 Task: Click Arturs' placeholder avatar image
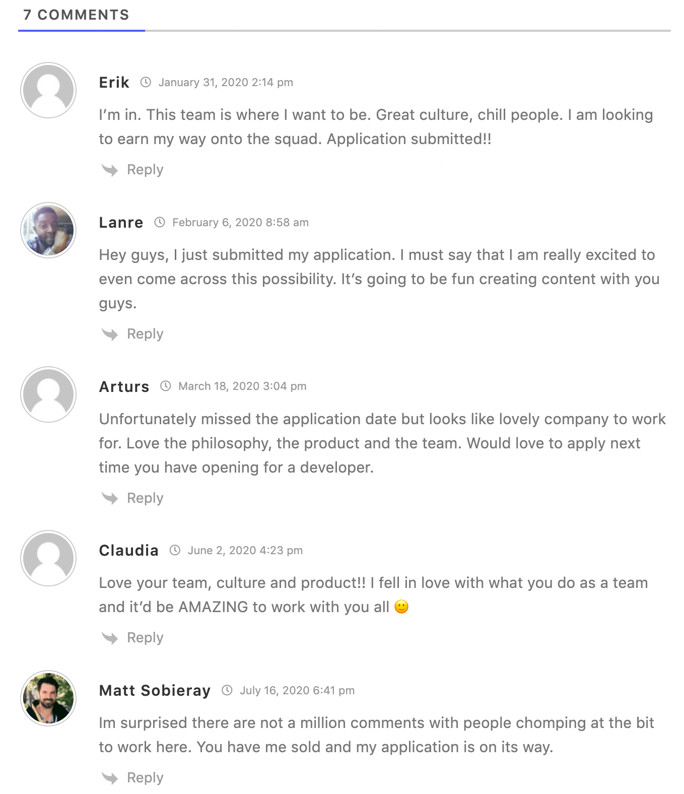coord(48,394)
